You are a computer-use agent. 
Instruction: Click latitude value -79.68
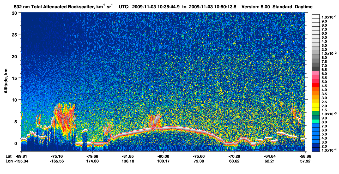(92, 157)
